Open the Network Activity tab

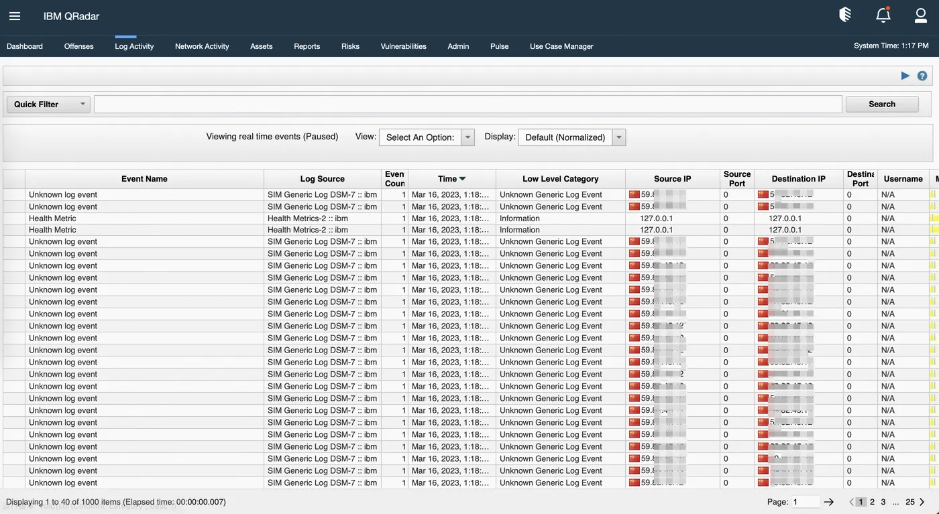coord(202,46)
